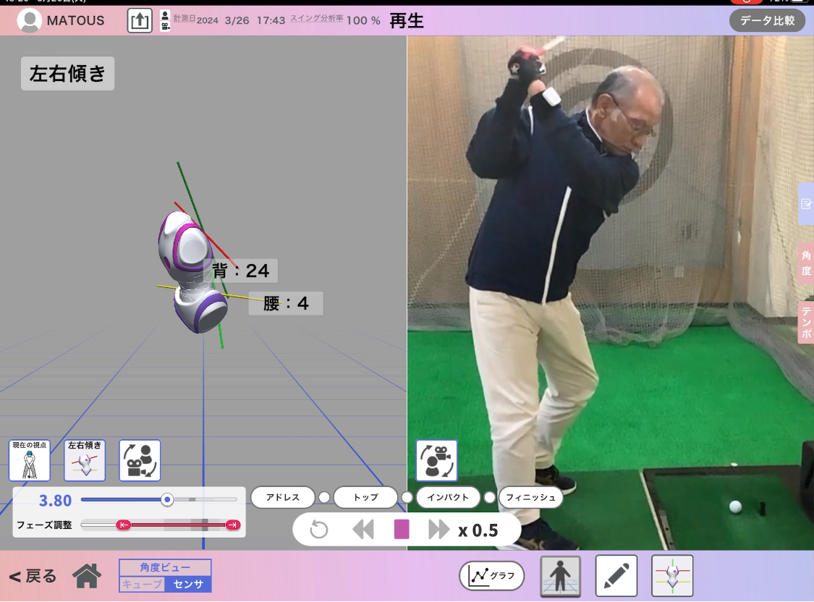Viewport: 814px width, 602px height.
Task: Open the notes side tab icon
Action: point(806,204)
